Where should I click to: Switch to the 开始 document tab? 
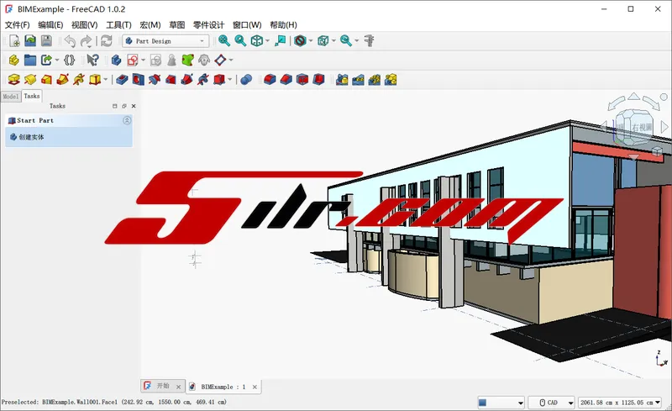pyautogui.click(x=163, y=386)
